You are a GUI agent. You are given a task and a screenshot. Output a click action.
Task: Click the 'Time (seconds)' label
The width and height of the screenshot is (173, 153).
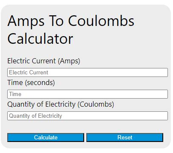click(x=31, y=82)
